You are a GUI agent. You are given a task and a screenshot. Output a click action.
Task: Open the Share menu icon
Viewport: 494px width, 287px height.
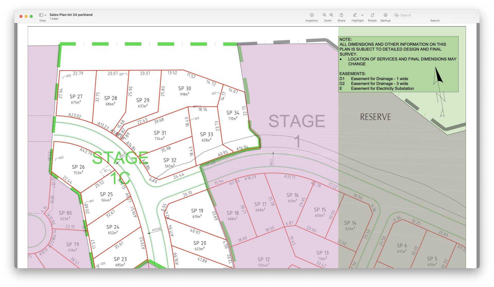[x=341, y=15]
